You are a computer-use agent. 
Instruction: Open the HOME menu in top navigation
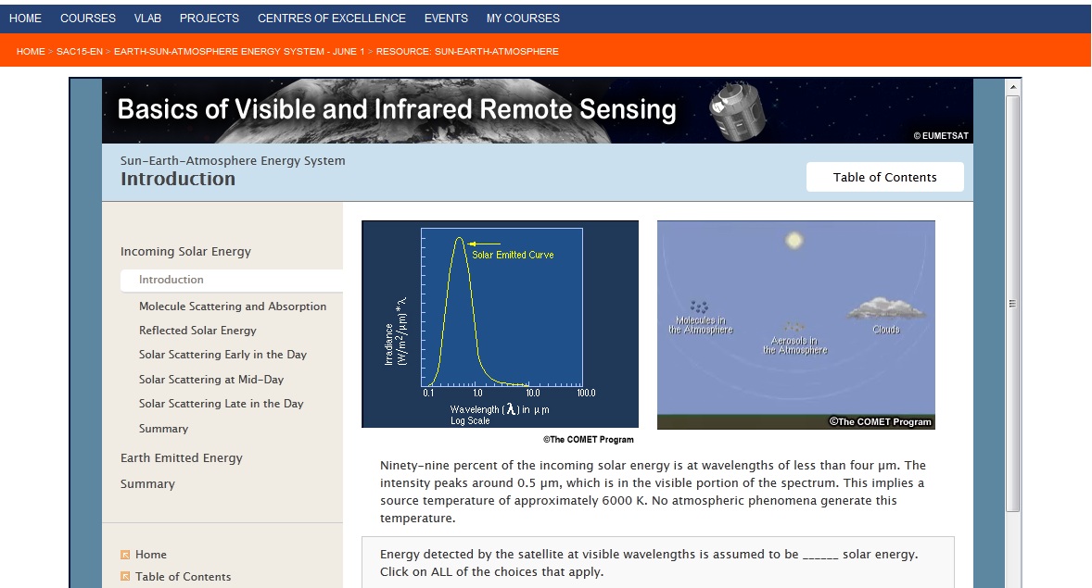25,19
